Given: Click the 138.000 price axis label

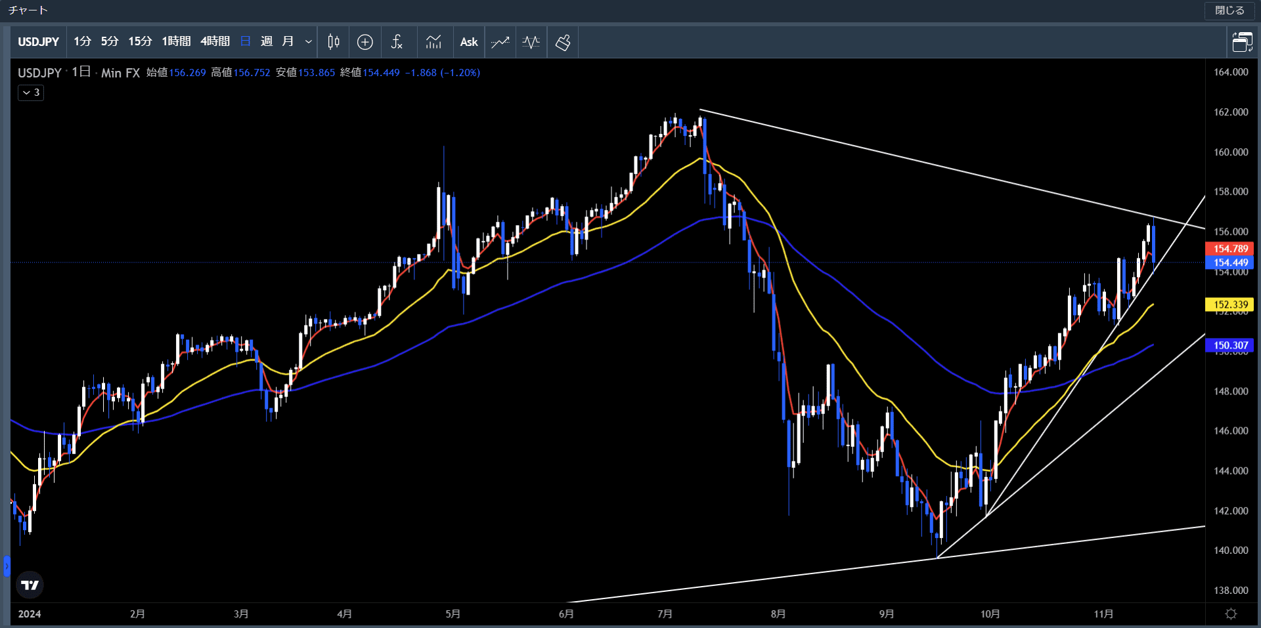Looking at the screenshot, I should 1231,591.
